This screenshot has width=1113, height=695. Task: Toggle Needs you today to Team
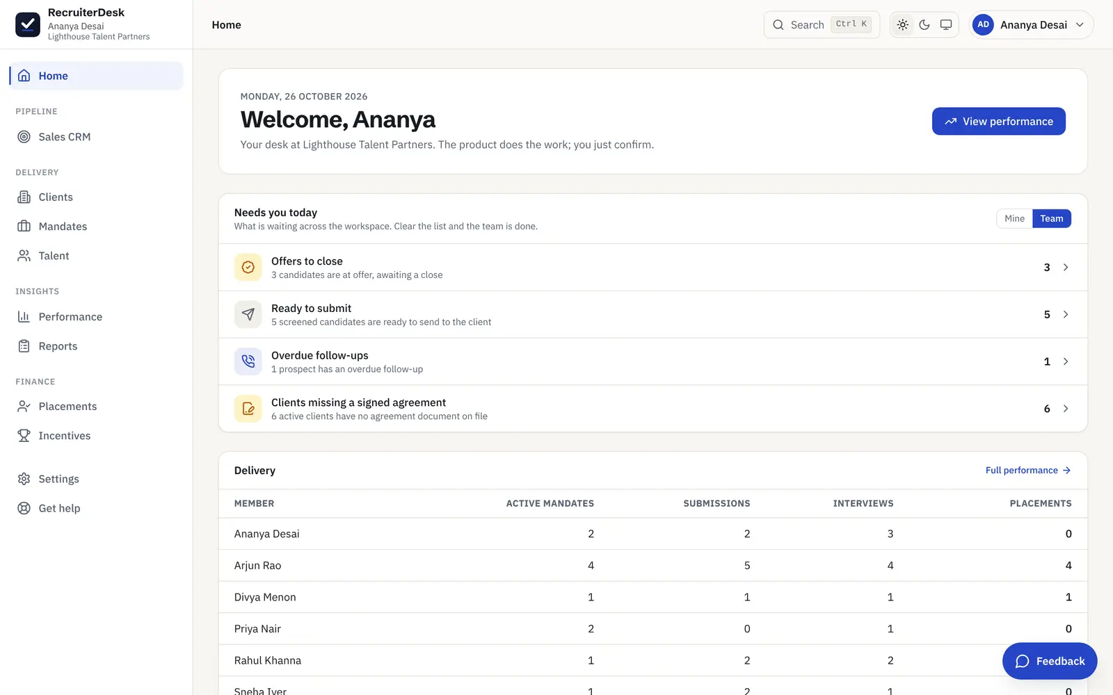tap(1052, 219)
